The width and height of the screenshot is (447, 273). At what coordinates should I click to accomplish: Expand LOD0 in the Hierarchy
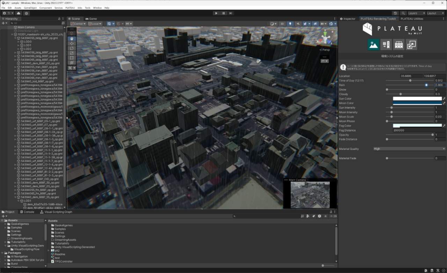click(x=19, y=42)
